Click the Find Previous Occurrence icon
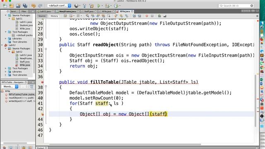This screenshot has height=149, width=265. [93, 16]
